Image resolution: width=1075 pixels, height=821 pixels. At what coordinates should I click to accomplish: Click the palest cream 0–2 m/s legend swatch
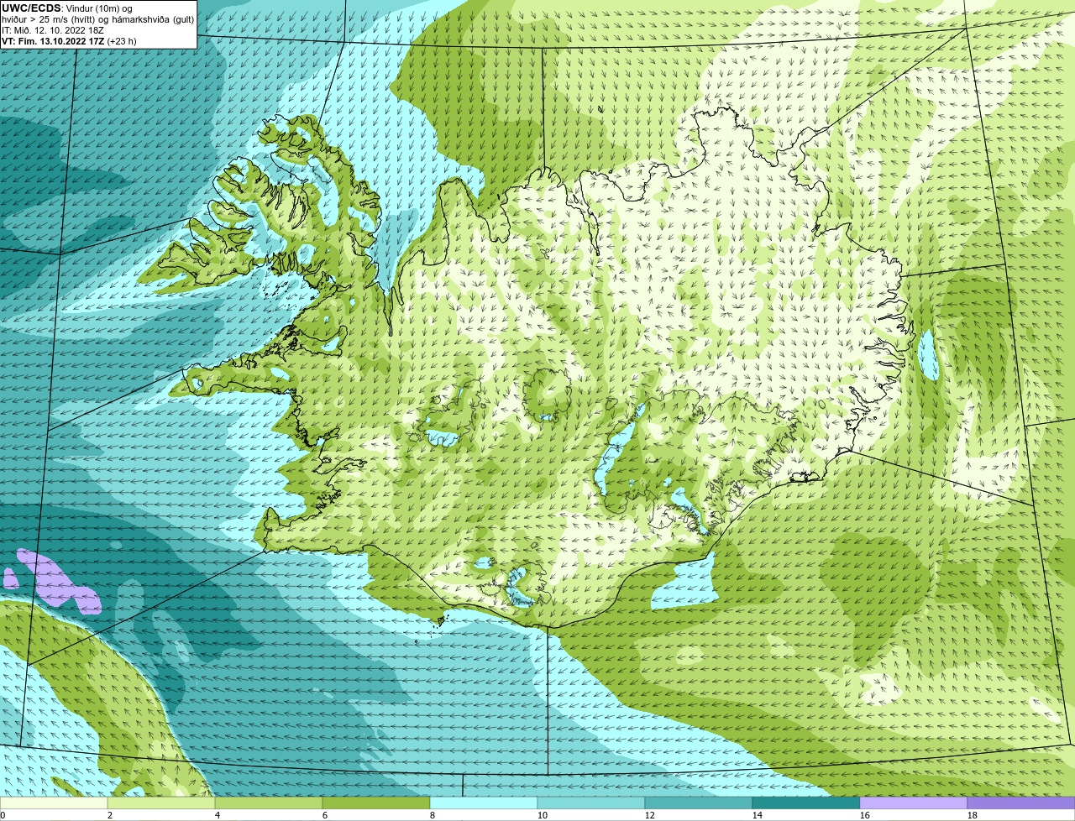click(54, 803)
